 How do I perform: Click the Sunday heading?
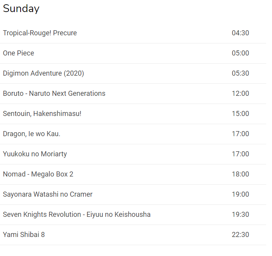coord(21,9)
